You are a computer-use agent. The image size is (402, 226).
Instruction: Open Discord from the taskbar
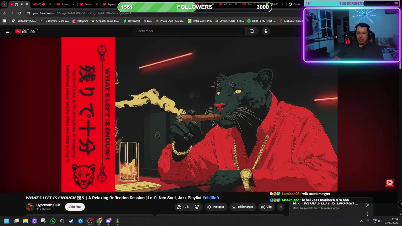(x=108, y=221)
